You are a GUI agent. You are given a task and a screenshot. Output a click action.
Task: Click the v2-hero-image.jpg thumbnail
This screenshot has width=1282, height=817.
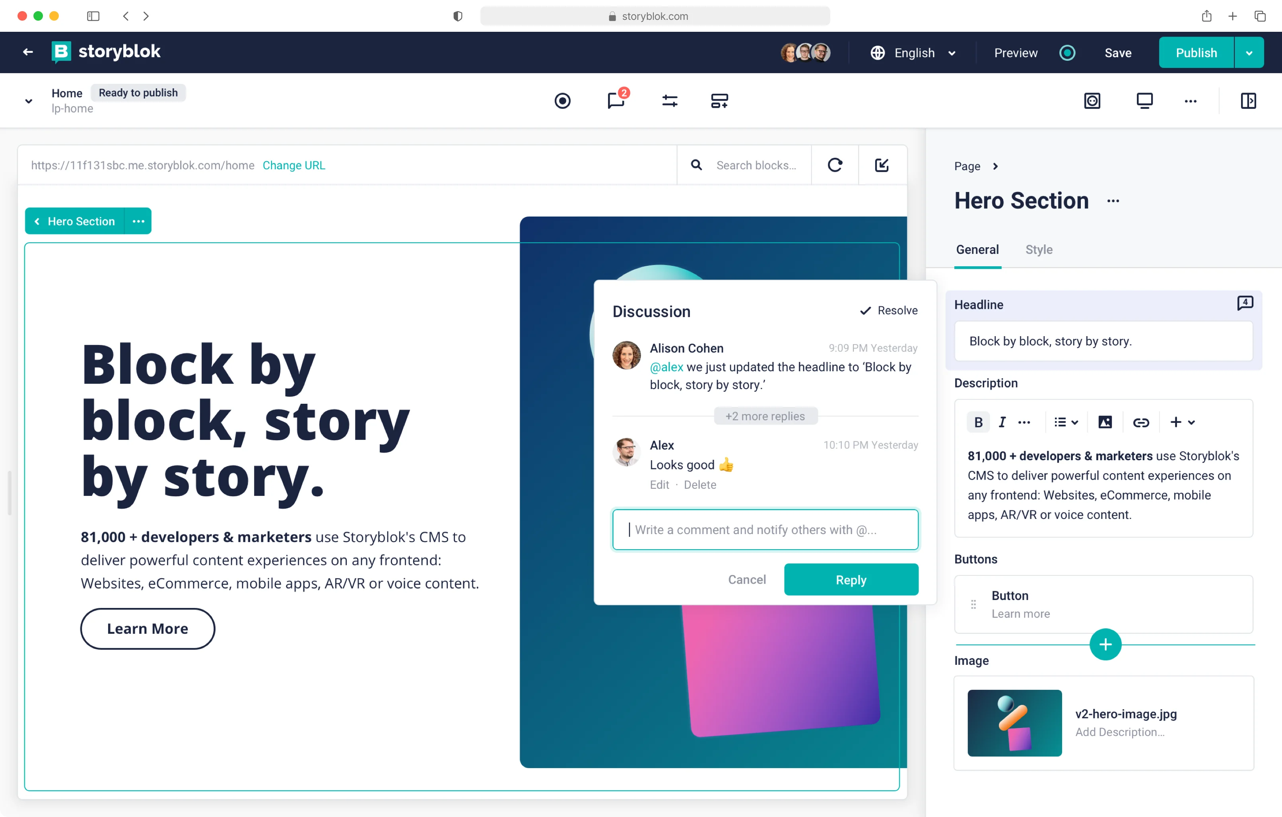click(1014, 723)
